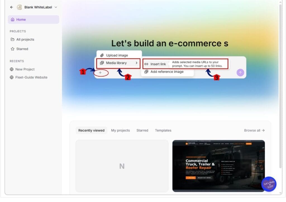The width and height of the screenshot is (286, 202).
Task: Click the Let's Make It Easy chat bubble
Action: (269, 184)
